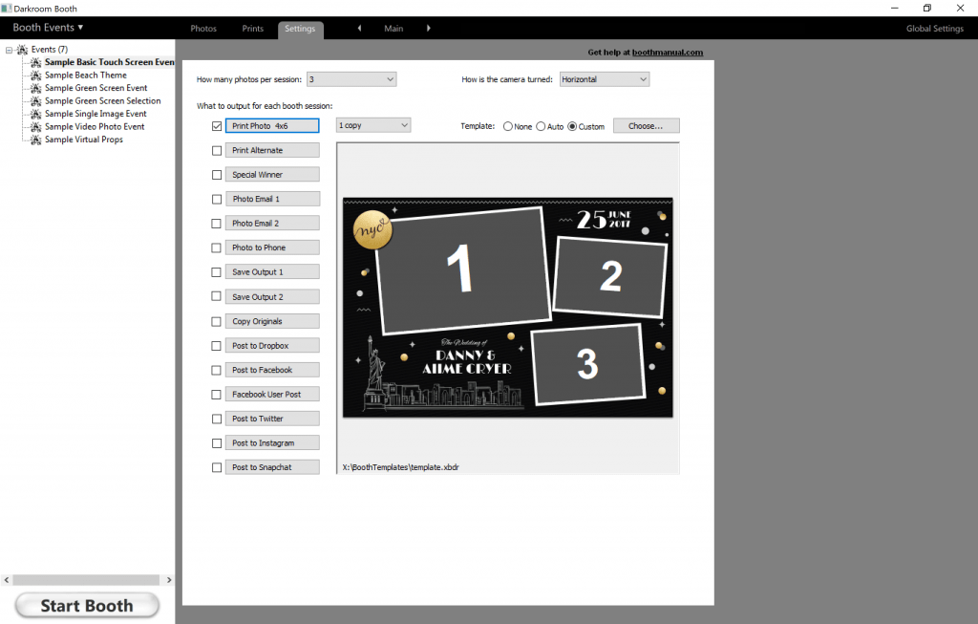Viewport: 978px width, 624px height.
Task: Click the right arrow after Main
Action: point(429,28)
